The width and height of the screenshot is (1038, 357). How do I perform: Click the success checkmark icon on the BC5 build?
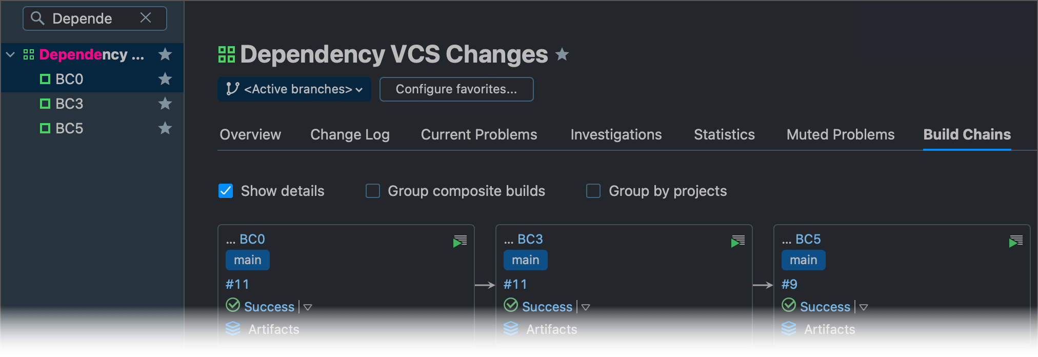[x=789, y=305]
